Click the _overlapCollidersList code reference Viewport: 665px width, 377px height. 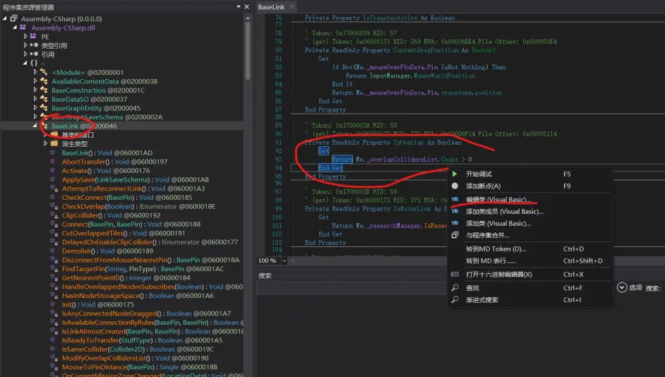403,160
